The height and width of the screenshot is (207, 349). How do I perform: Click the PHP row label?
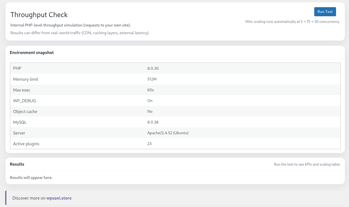17,68
